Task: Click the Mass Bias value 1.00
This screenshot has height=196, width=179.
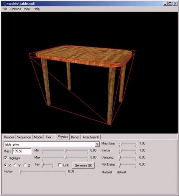Action: 142,143
